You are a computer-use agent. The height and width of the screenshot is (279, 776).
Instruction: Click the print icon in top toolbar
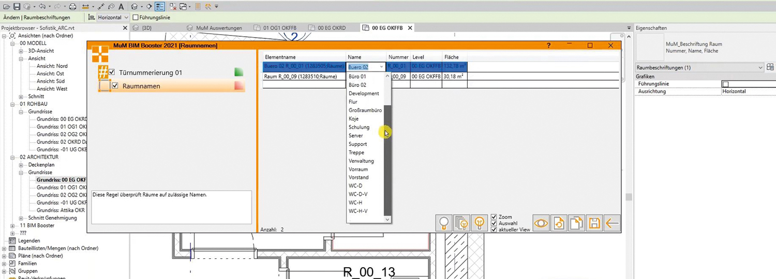[x=72, y=7]
